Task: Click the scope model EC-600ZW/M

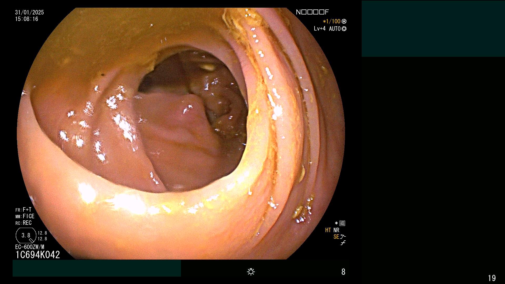Action: click(30, 247)
